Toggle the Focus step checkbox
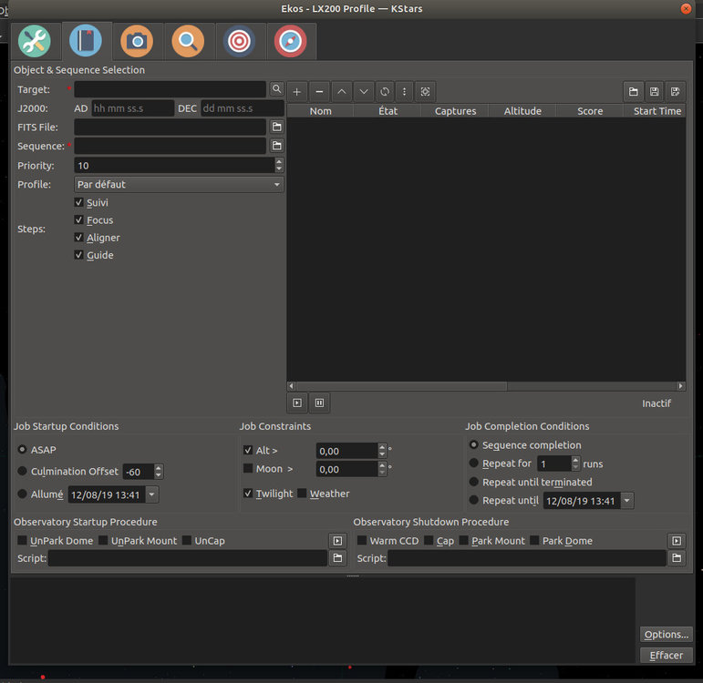The height and width of the screenshot is (683, 703). click(x=79, y=219)
